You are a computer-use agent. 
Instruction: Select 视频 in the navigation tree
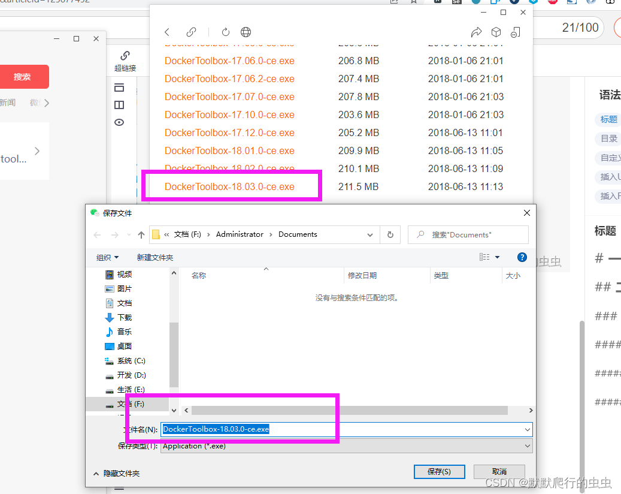coord(119,275)
